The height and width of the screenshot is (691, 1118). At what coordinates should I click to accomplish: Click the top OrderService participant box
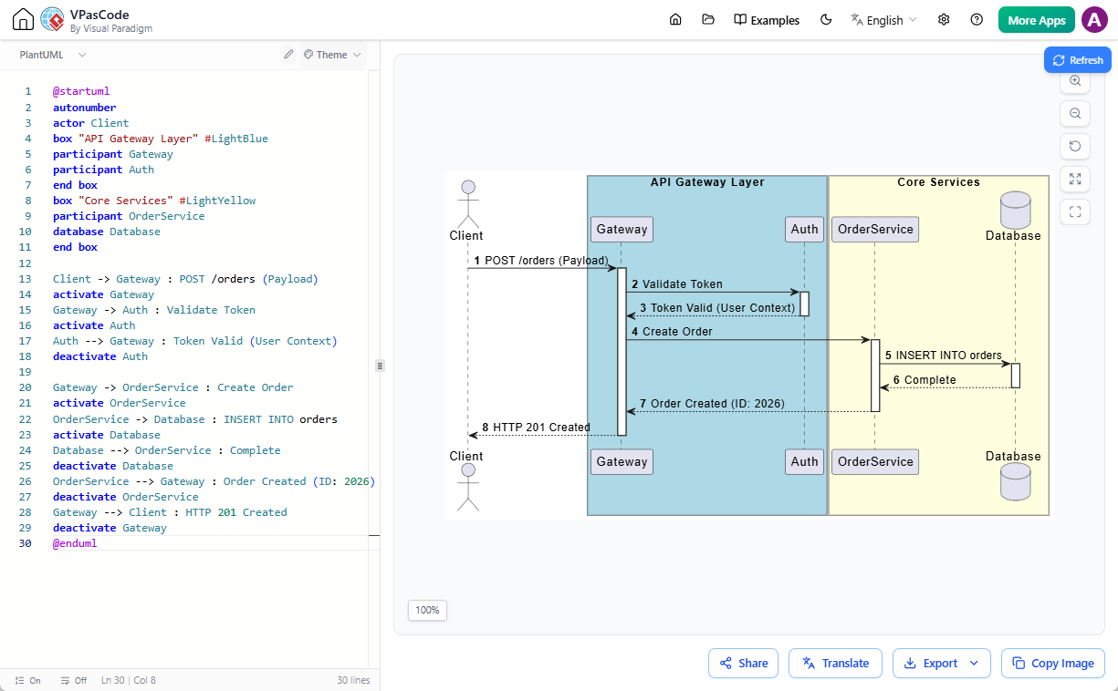coord(875,229)
